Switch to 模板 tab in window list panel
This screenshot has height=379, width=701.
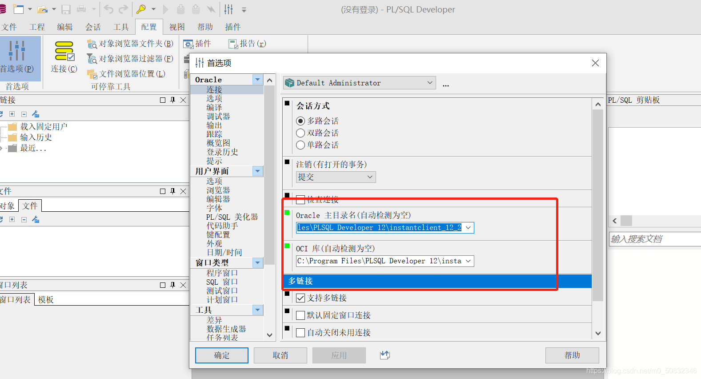[46, 300]
